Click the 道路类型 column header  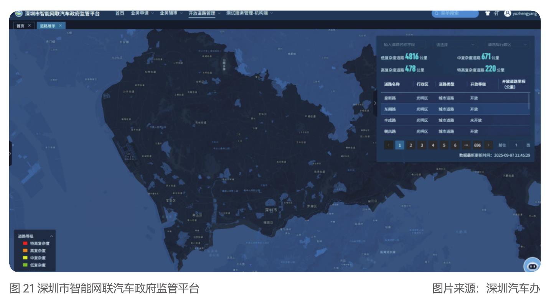(x=447, y=84)
